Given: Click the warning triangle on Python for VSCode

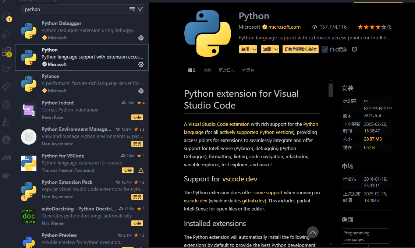Looking at the screenshot, I should pyautogui.click(x=141, y=170).
